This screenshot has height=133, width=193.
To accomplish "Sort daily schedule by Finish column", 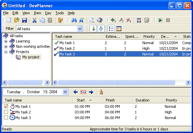I will coord(118,100).
